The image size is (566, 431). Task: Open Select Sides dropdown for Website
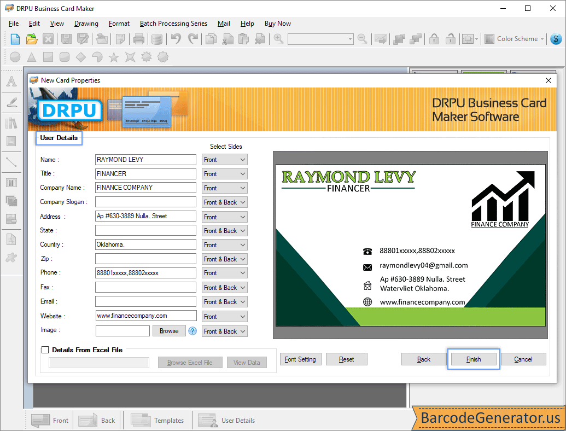[x=225, y=317]
